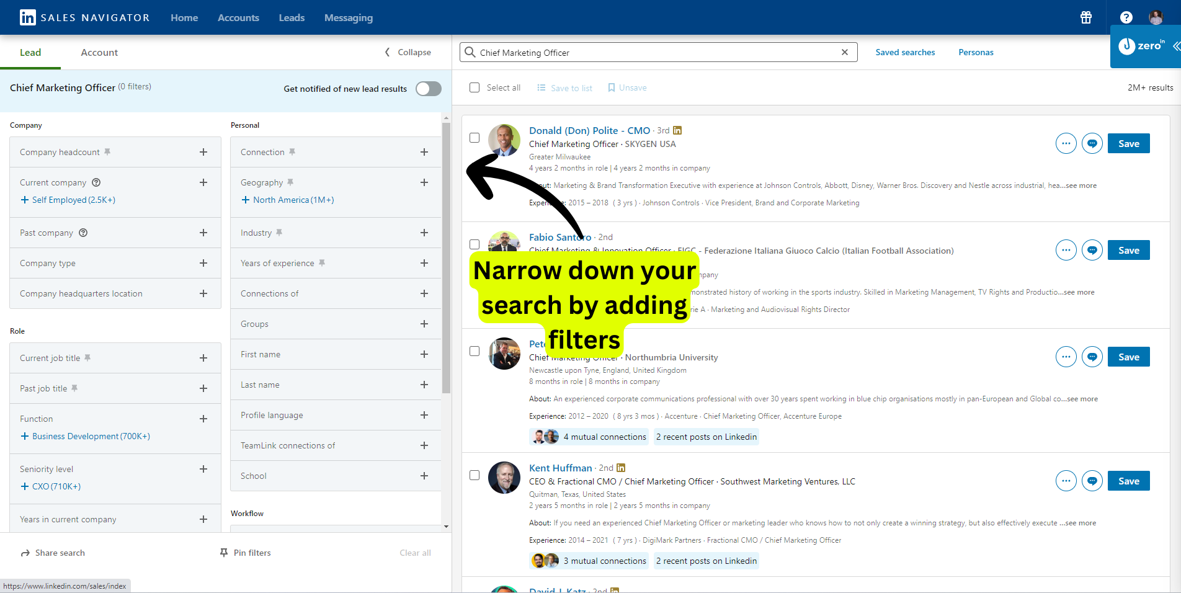
Task: Toggle new lead results notifications
Action: click(429, 89)
